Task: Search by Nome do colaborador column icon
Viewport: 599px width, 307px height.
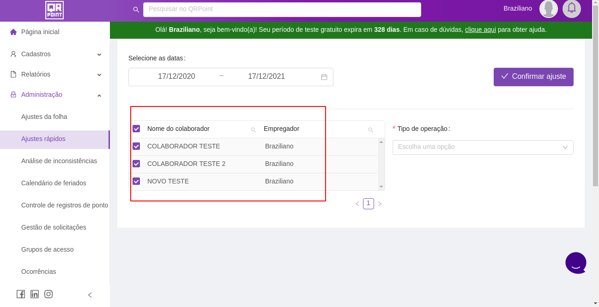Action: click(x=253, y=130)
